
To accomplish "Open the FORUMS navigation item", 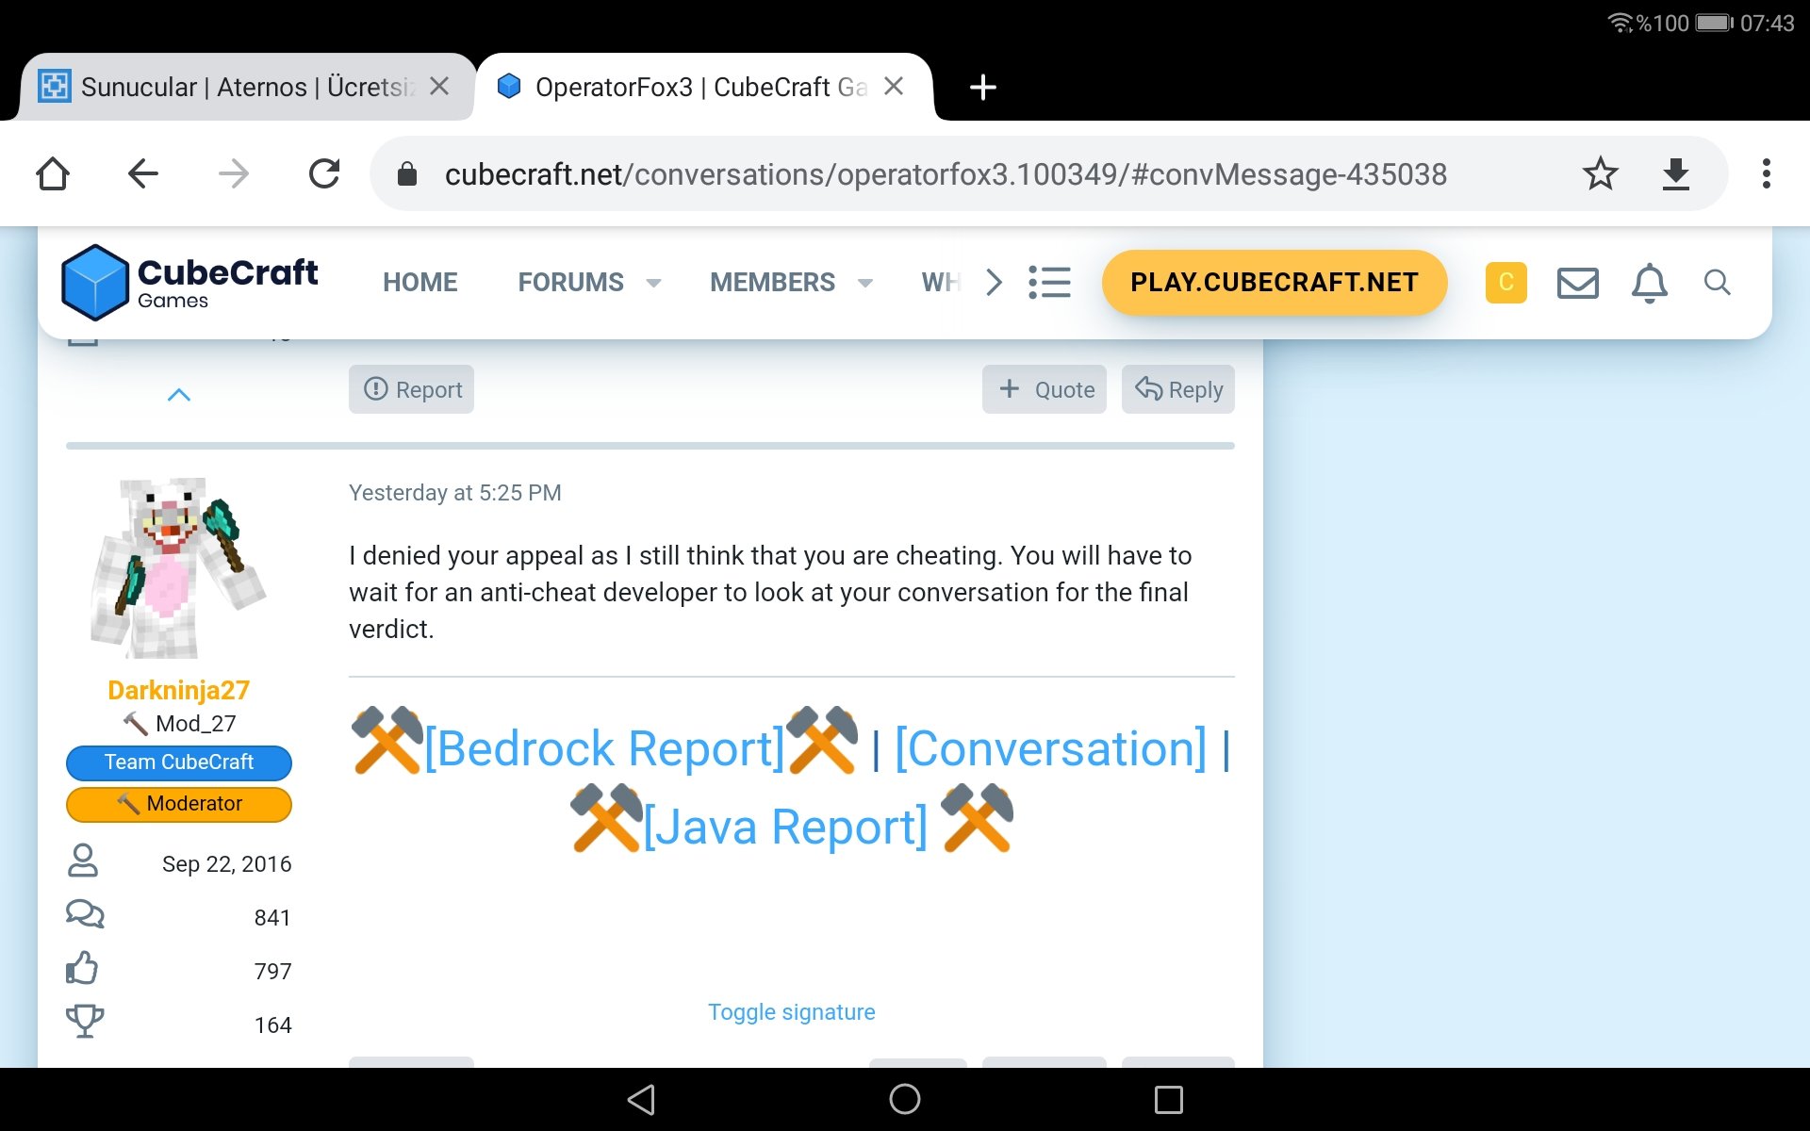I will pos(570,282).
